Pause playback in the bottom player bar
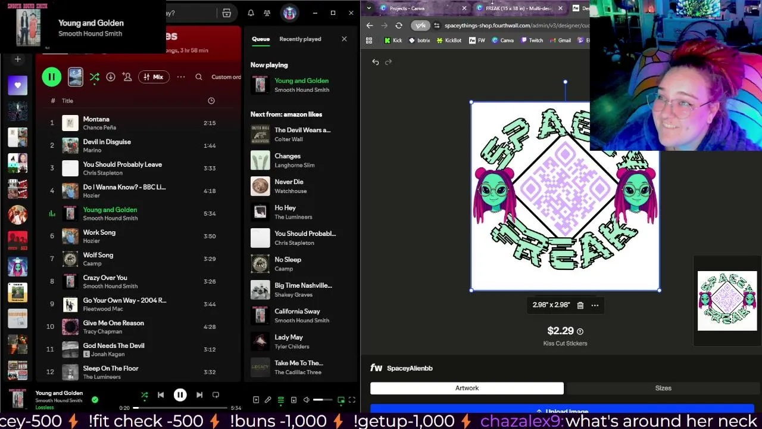The image size is (762, 429). point(180,395)
